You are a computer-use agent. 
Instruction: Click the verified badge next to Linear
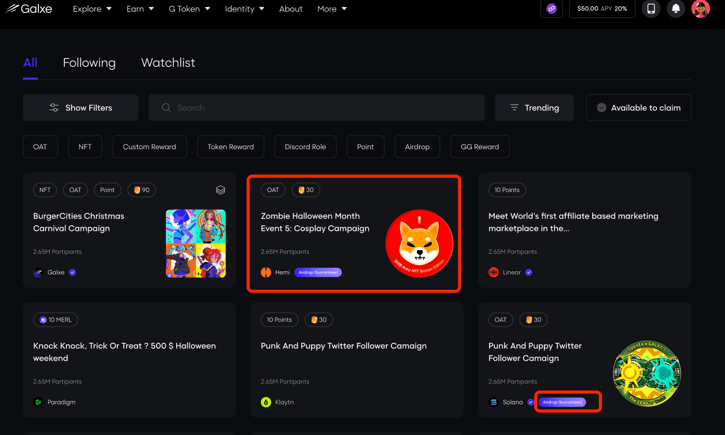(x=528, y=272)
